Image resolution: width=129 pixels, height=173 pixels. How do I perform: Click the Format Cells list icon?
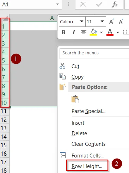point(63,155)
